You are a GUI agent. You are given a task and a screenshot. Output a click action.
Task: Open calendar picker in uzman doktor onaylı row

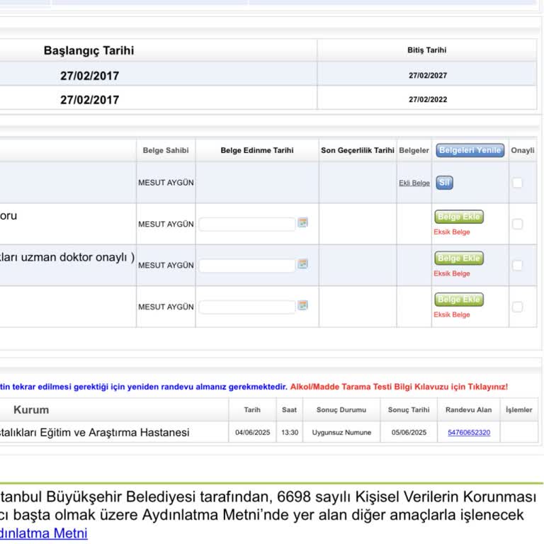(x=303, y=264)
